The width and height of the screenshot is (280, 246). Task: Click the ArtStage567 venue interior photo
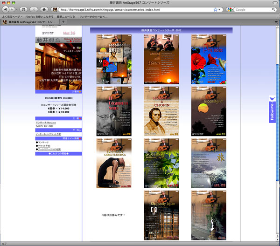pos(59,66)
